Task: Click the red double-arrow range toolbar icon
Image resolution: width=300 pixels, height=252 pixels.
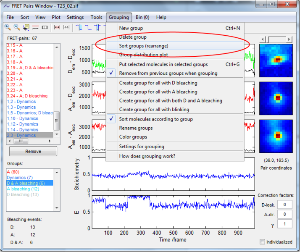Action: [57, 27]
